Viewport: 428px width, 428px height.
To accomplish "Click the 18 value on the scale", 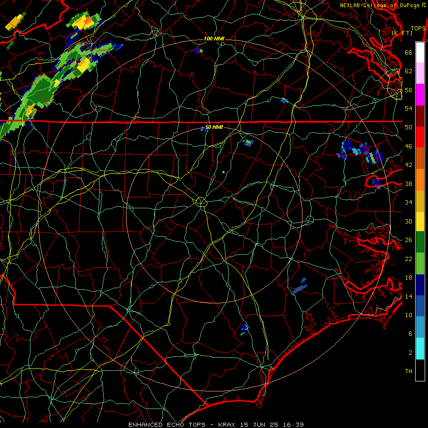I will [409, 278].
